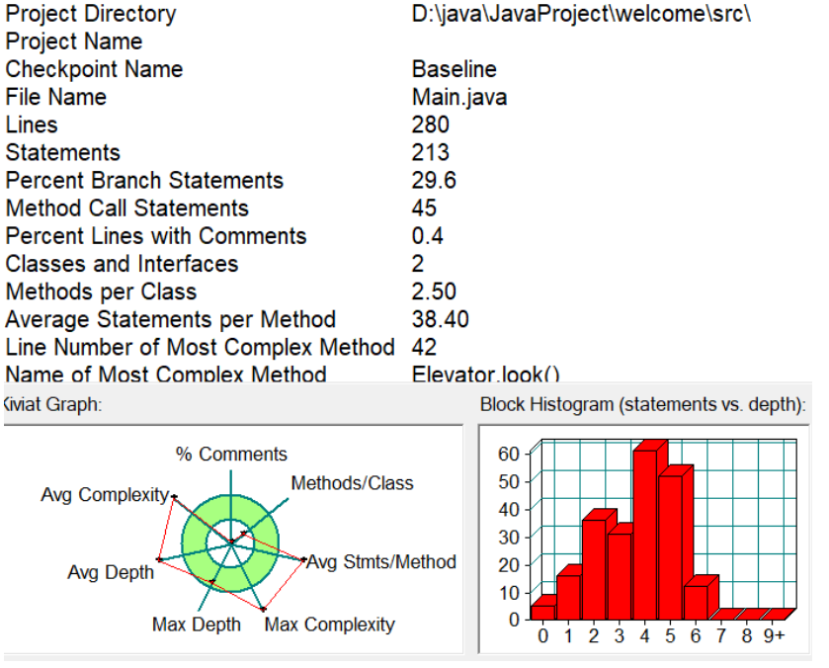
Task: Click the 'Checkpoint Name' label
Action: tap(94, 69)
